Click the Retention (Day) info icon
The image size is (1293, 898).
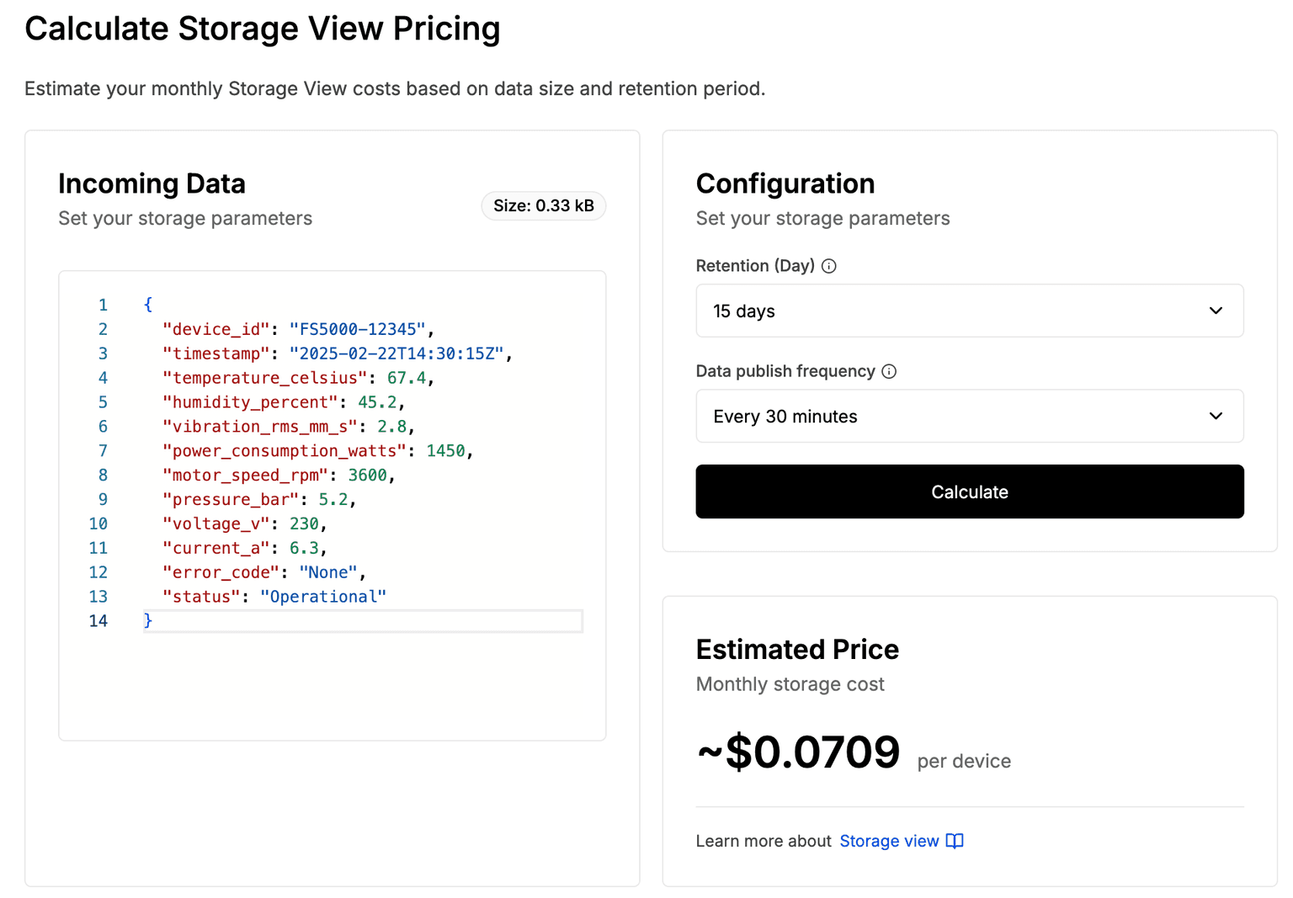tap(829, 266)
